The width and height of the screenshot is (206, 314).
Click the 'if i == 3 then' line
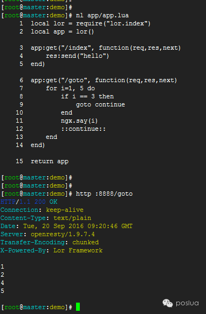pyautogui.click(x=87, y=97)
